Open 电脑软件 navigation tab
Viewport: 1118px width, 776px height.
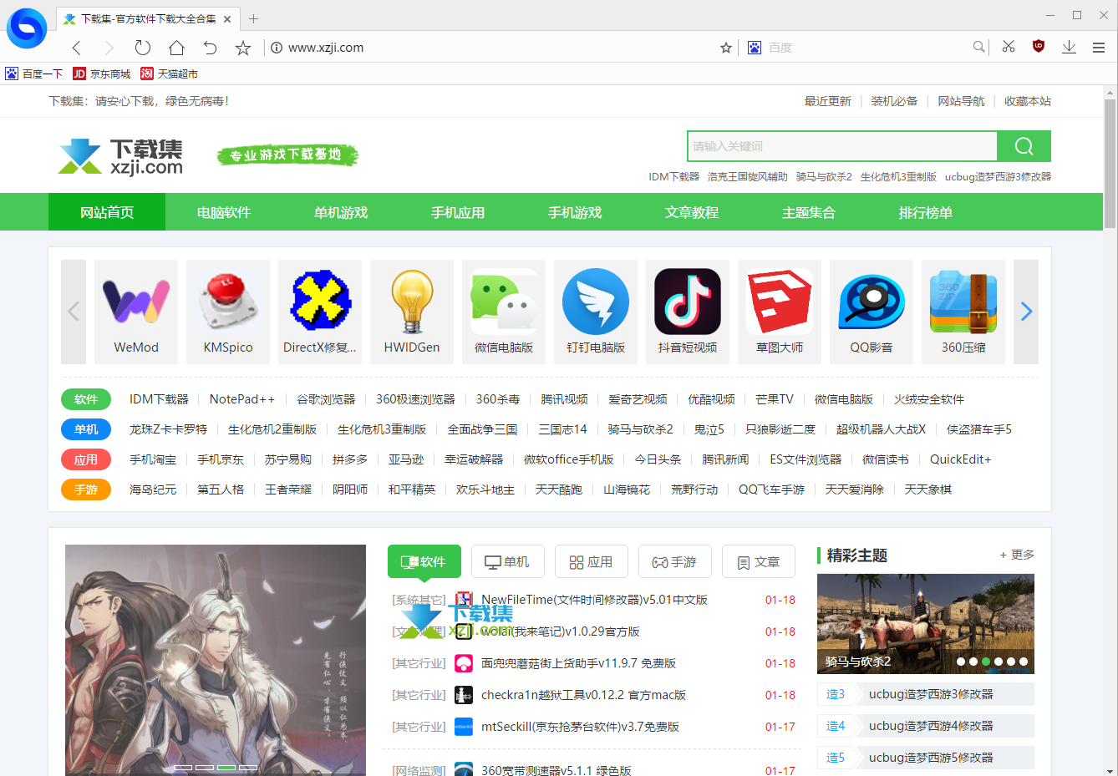[224, 212]
